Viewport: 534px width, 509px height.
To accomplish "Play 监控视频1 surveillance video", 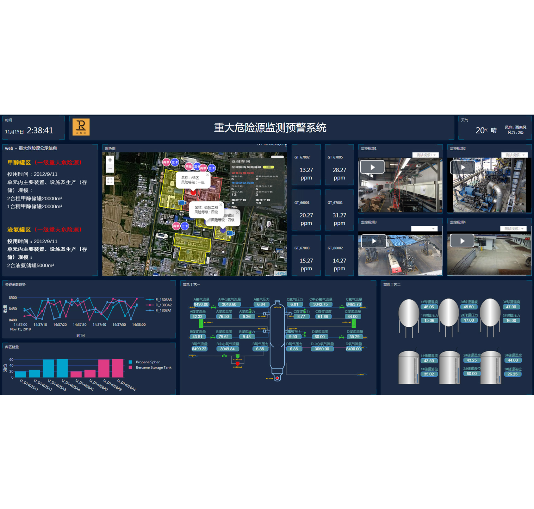I will coord(372,167).
